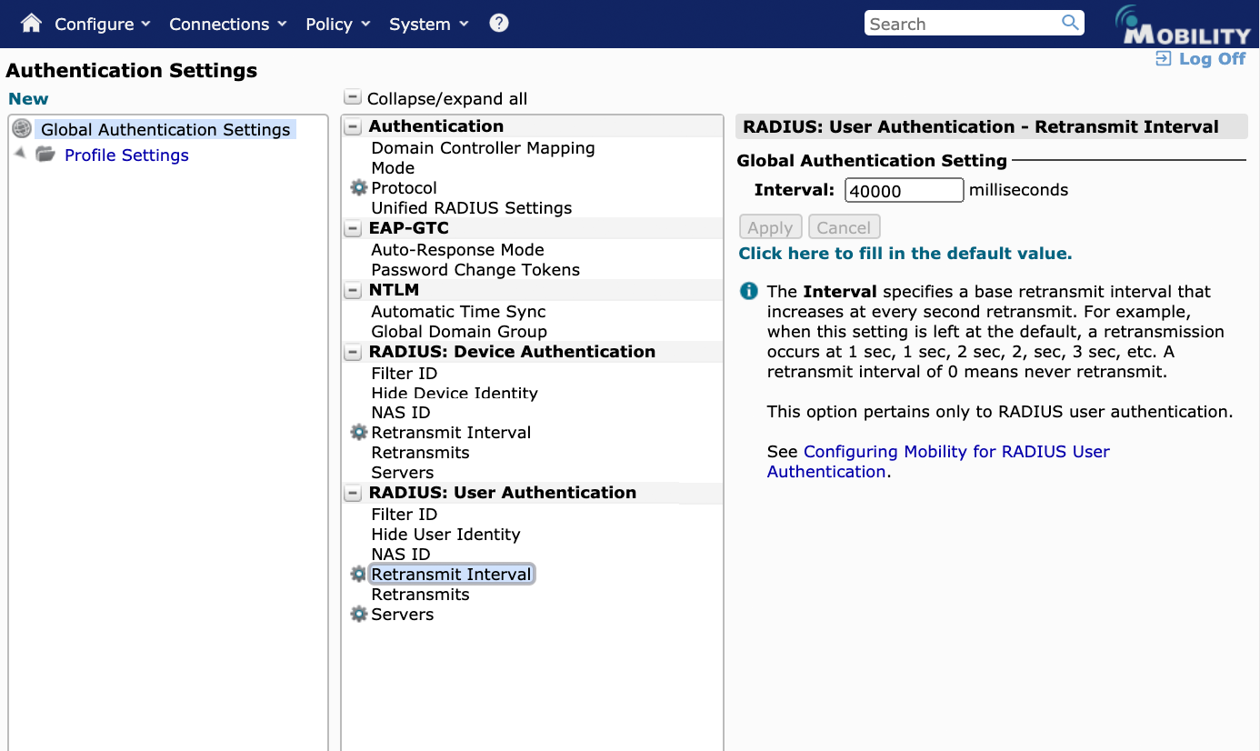Collapse the NTLM section
The width and height of the screenshot is (1260, 751).
click(353, 291)
